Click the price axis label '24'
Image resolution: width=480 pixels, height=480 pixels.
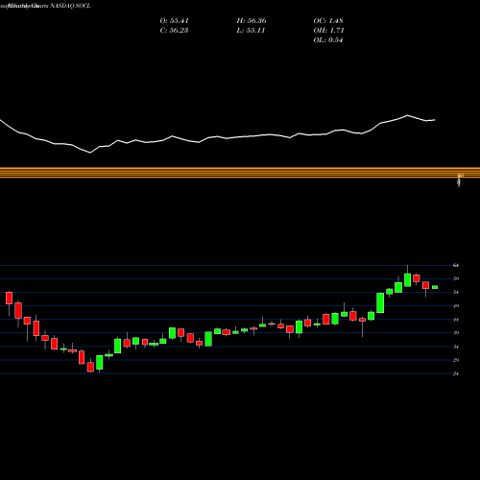point(456,373)
